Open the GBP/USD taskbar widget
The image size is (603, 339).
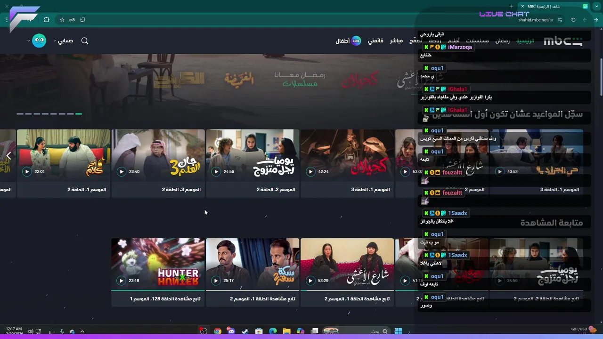[583, 330]
